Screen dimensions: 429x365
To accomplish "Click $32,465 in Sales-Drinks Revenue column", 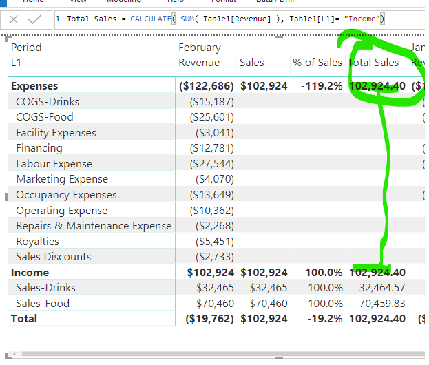I will (x=215, y=288).
